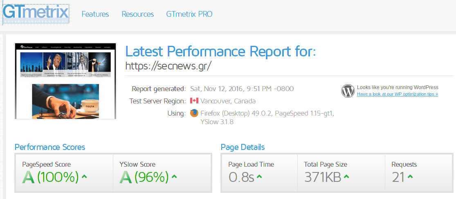This screenshot has height=199, width=456.
Task: Click the WordPress logo icon
Action: [348, 91]
